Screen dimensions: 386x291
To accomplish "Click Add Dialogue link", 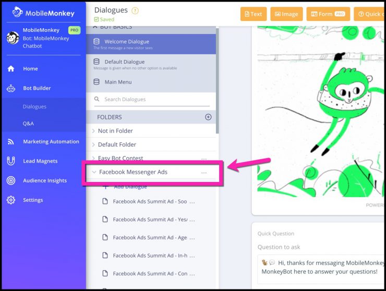I will click(130, 187).
